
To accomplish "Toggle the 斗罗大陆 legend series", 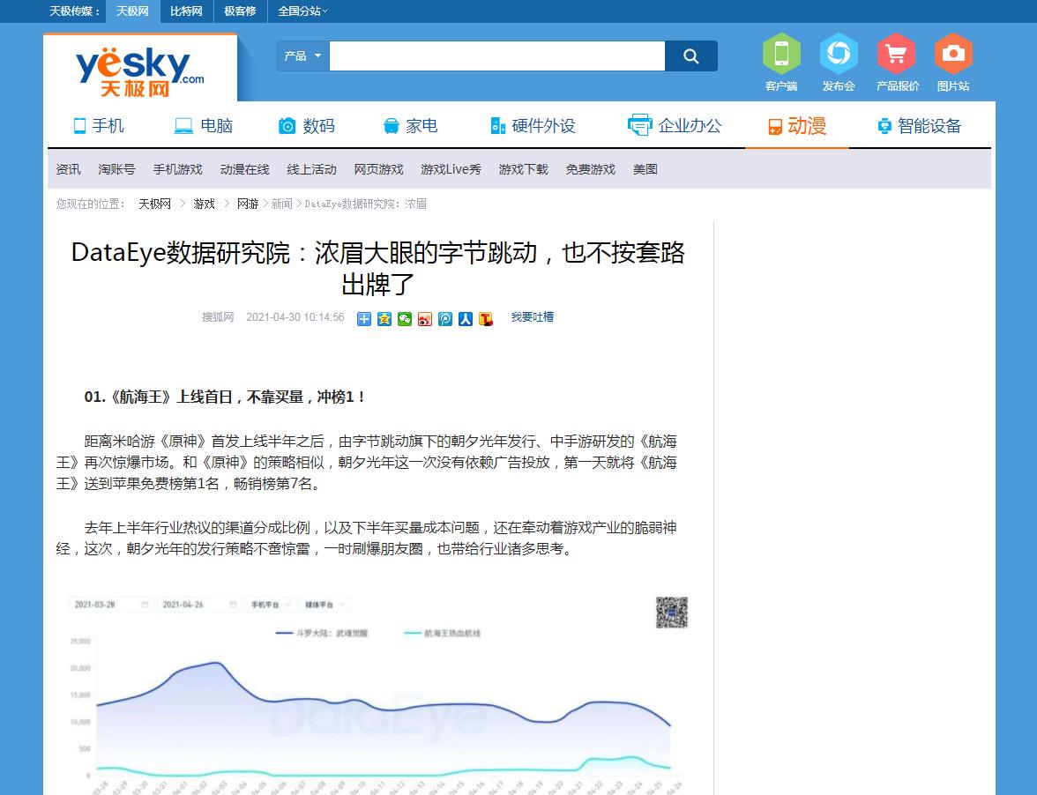I will tap(321, 633).
